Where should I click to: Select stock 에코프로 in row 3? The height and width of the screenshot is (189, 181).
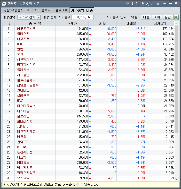(23, 39)
